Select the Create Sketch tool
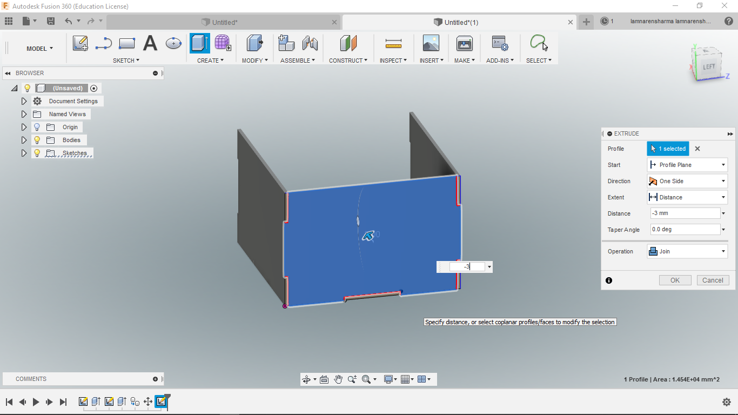 80,43
